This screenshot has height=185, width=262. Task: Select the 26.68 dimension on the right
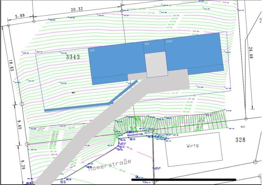click(x=250, y=53)
